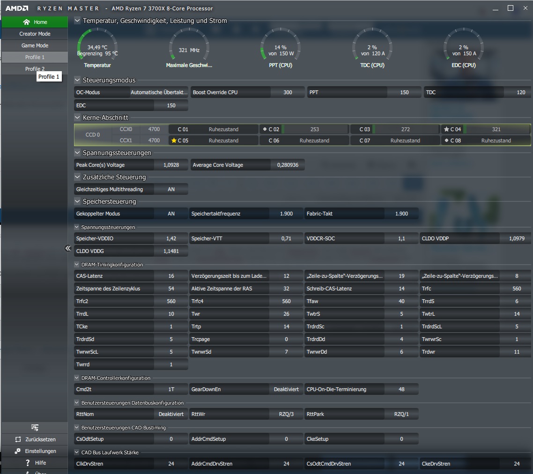Collapse sidebar with double-chevron icon
Viewport: 533px width, 474px height.
pos(68,248)
